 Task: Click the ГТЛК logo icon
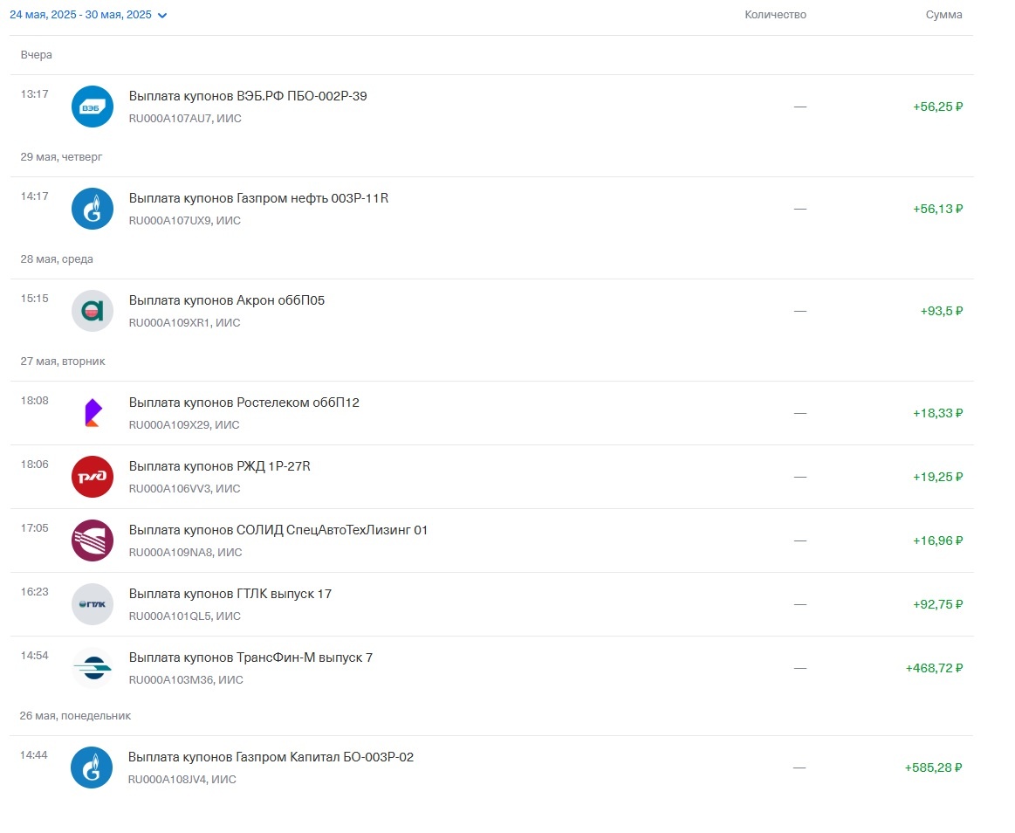92,604
